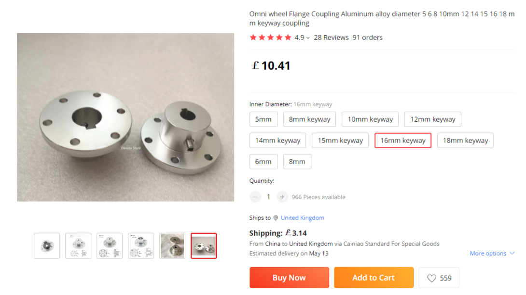Image resolution: width=526 pixels, height=295 pixels.
Task: Click the wishlist heart icon
Action: pyautogui.click(x=431, y=278)
